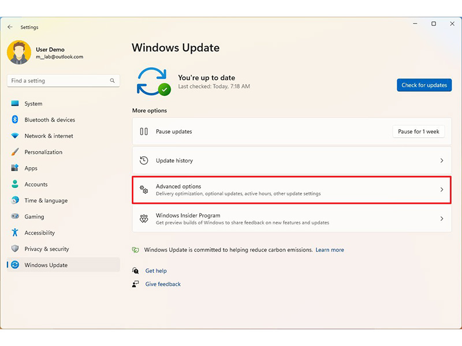Click the large update status sync icon
The image size is (462, 346).
(x=154, y=81)
